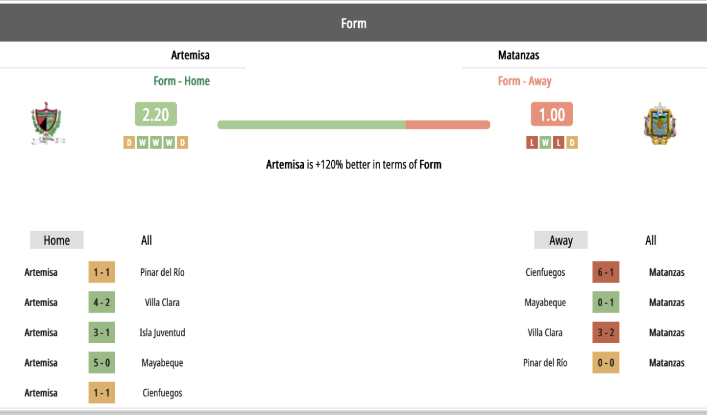Viewport: 707px width, 415px height.
Task: Click the Form section header bar
Action: 353,23
